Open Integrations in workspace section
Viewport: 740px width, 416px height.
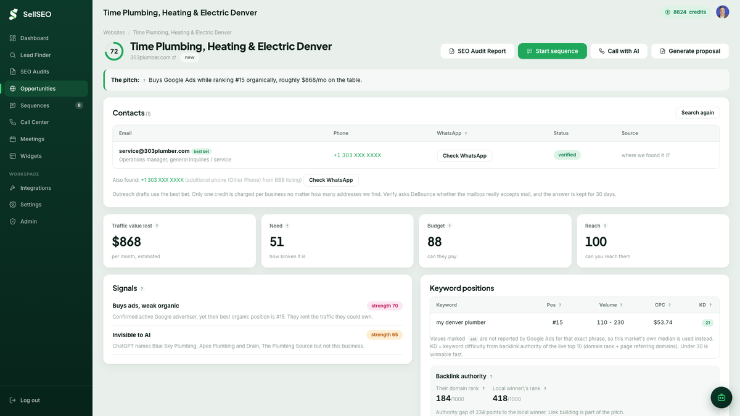pos(46,188)
